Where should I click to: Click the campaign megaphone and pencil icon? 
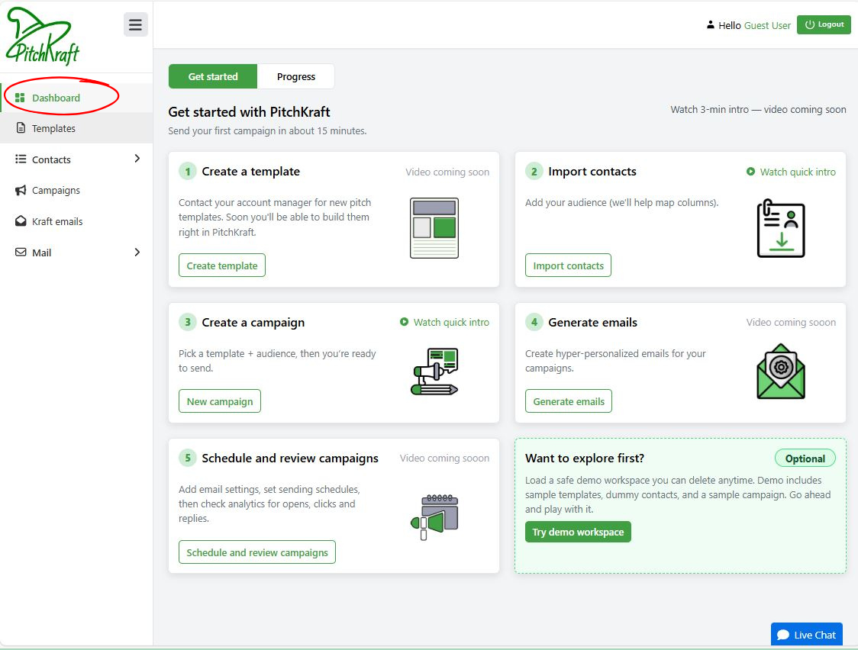point(434,372)
